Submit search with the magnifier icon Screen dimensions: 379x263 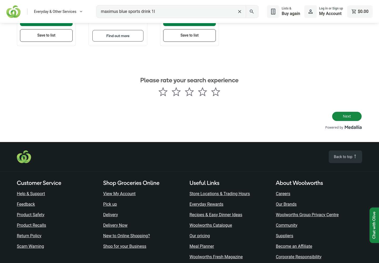coord(252,12)
